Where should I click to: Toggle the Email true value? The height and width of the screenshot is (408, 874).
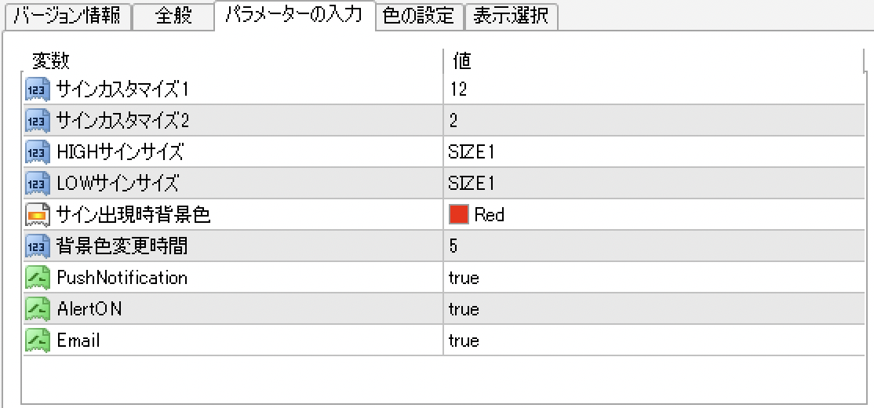464,341
